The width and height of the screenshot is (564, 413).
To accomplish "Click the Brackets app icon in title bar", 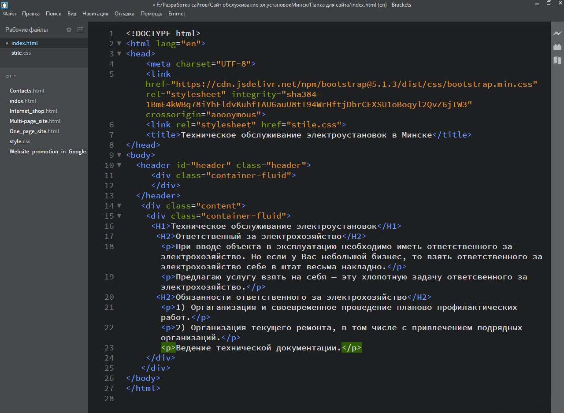I will coord(4,5).
